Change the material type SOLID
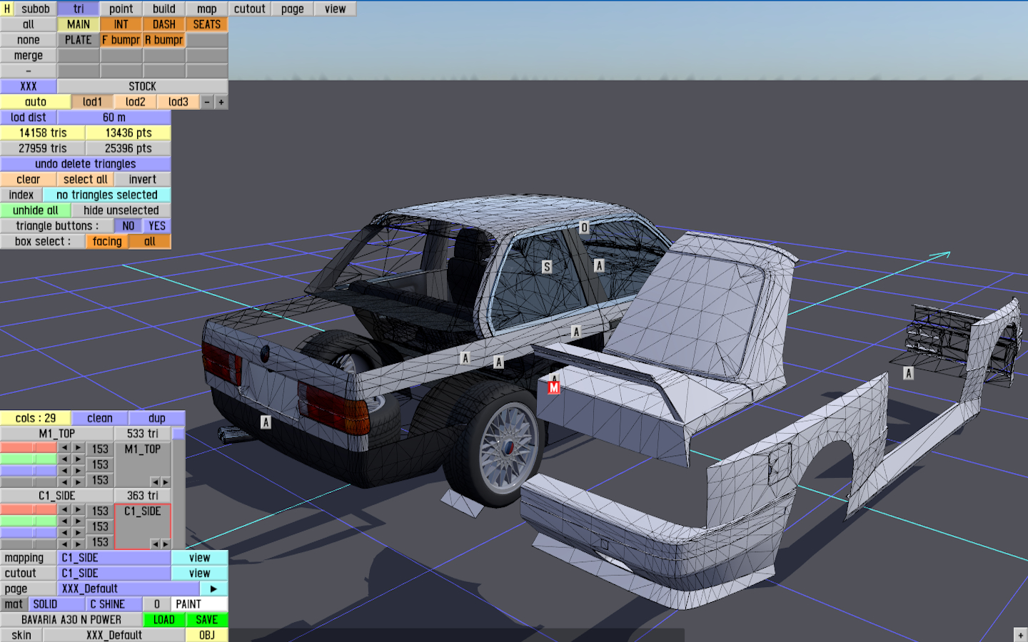1028x642 pixels. coord(57,604)
